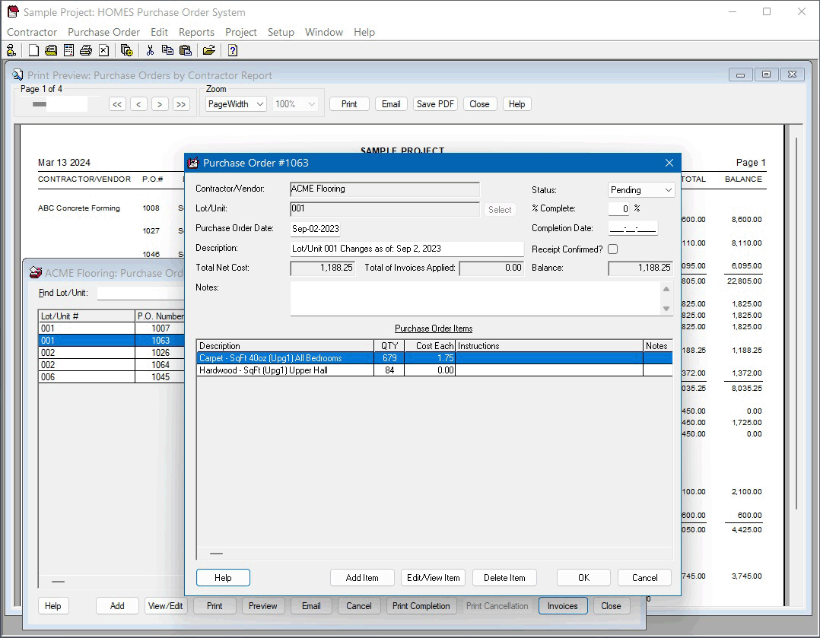
Task: Select the Copy icon on the toolbar
Action: [x=167, y=50]
